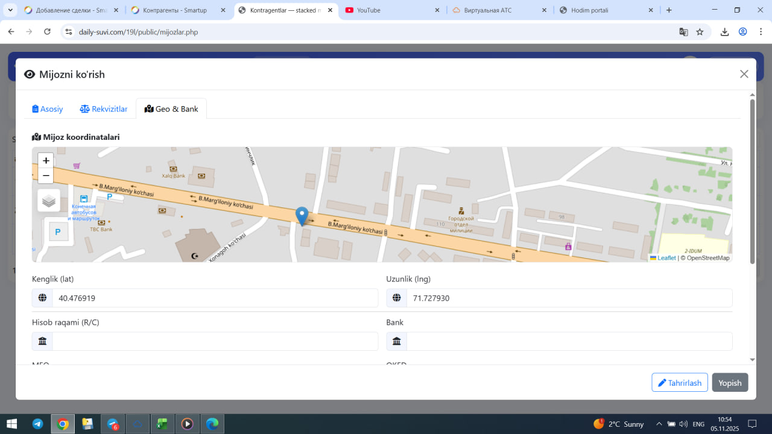This screenshot has width=772, height=434.
Task: Expand the Chrome tab search dropdown
Action: 10,10
